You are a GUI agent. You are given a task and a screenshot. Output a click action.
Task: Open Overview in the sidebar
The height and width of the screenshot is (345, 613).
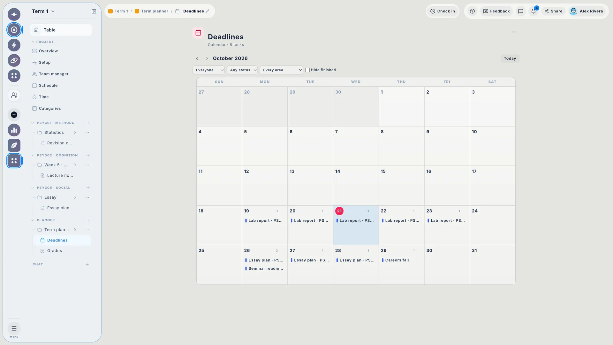(61, 51)
